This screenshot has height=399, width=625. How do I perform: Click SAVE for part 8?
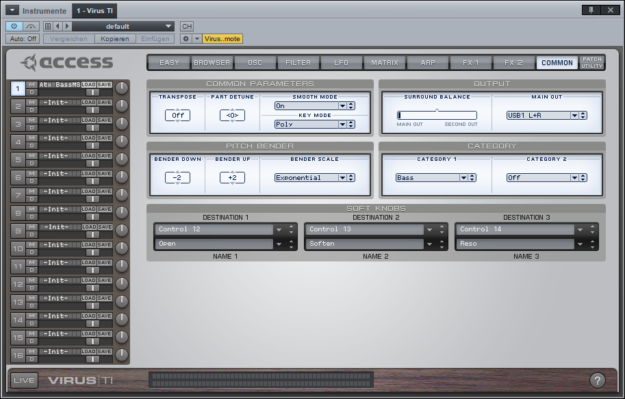[x=105, y=209]
